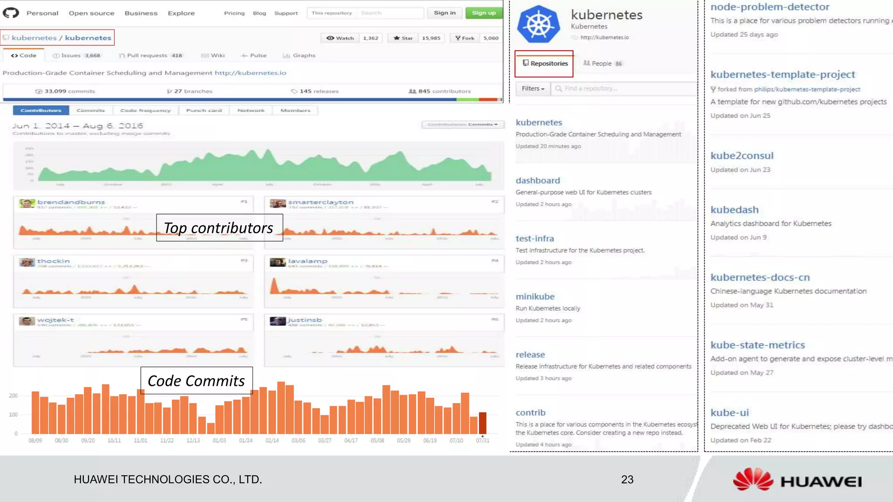Open the 27 branches link
The image size is (893, 502).
click(x=190, y=91)
